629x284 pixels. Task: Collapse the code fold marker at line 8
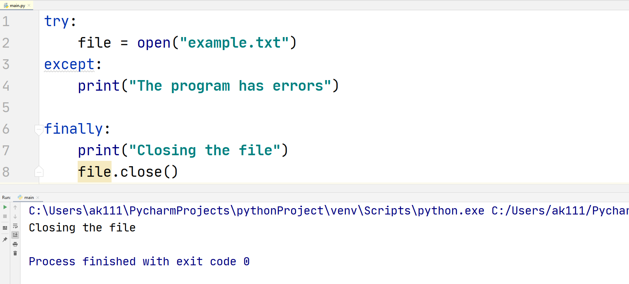point(39,171)
